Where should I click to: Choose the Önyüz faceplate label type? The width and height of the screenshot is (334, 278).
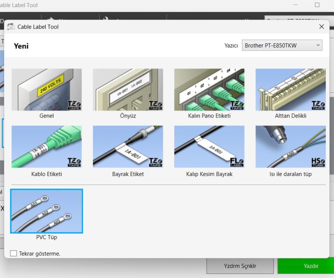tap(128, 90)
